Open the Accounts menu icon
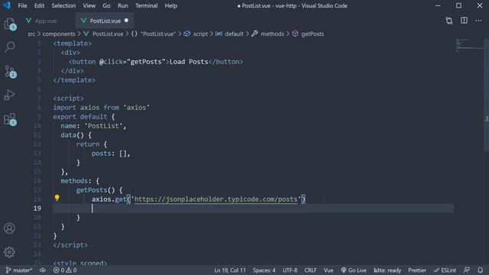Screen dimensions: 489x275 (9, 228)
